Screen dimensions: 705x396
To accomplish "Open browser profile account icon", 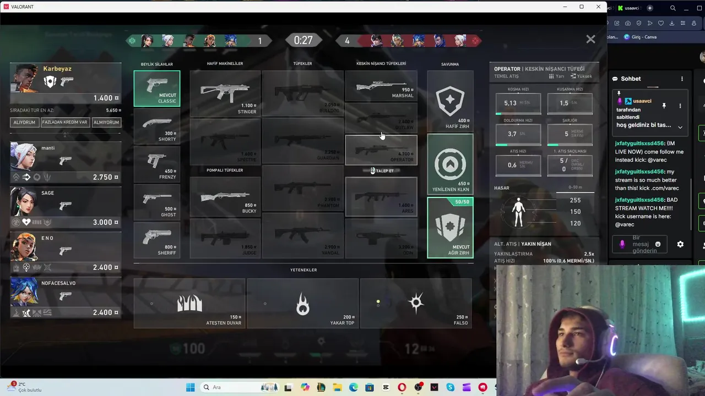I will coord(694,23).
